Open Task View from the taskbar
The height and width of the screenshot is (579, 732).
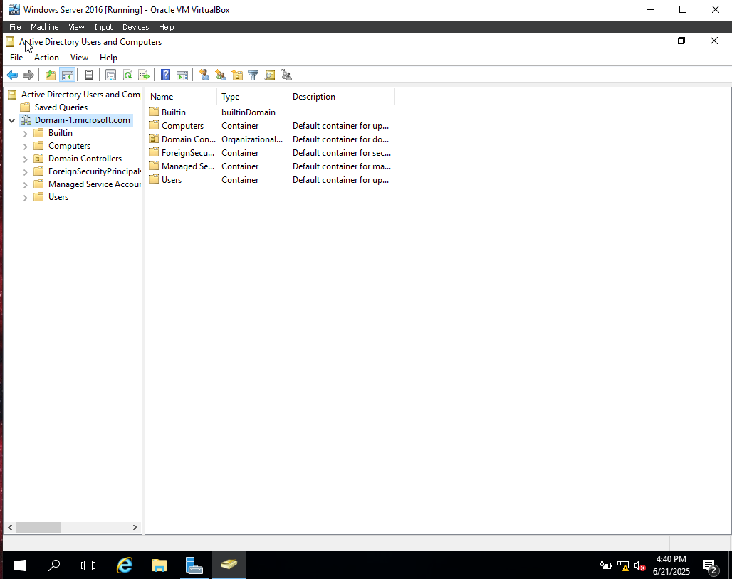pos(88,565)
